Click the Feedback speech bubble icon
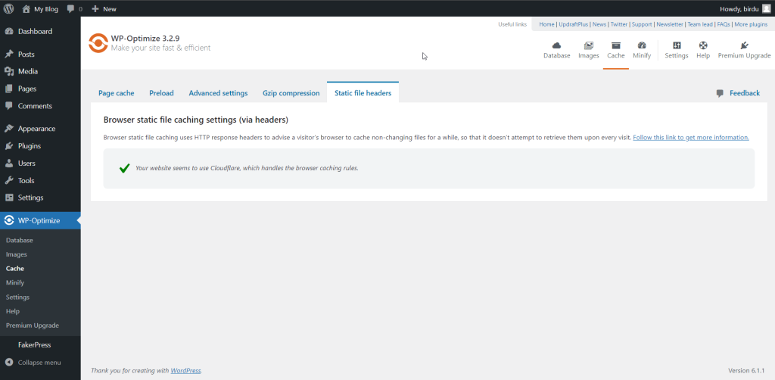The height and width of the screenshot is (380, 775). pos(721,93)
